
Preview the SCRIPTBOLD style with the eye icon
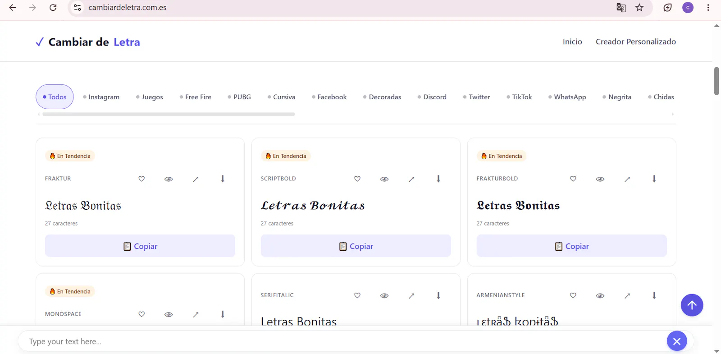(x=384, y=179)
